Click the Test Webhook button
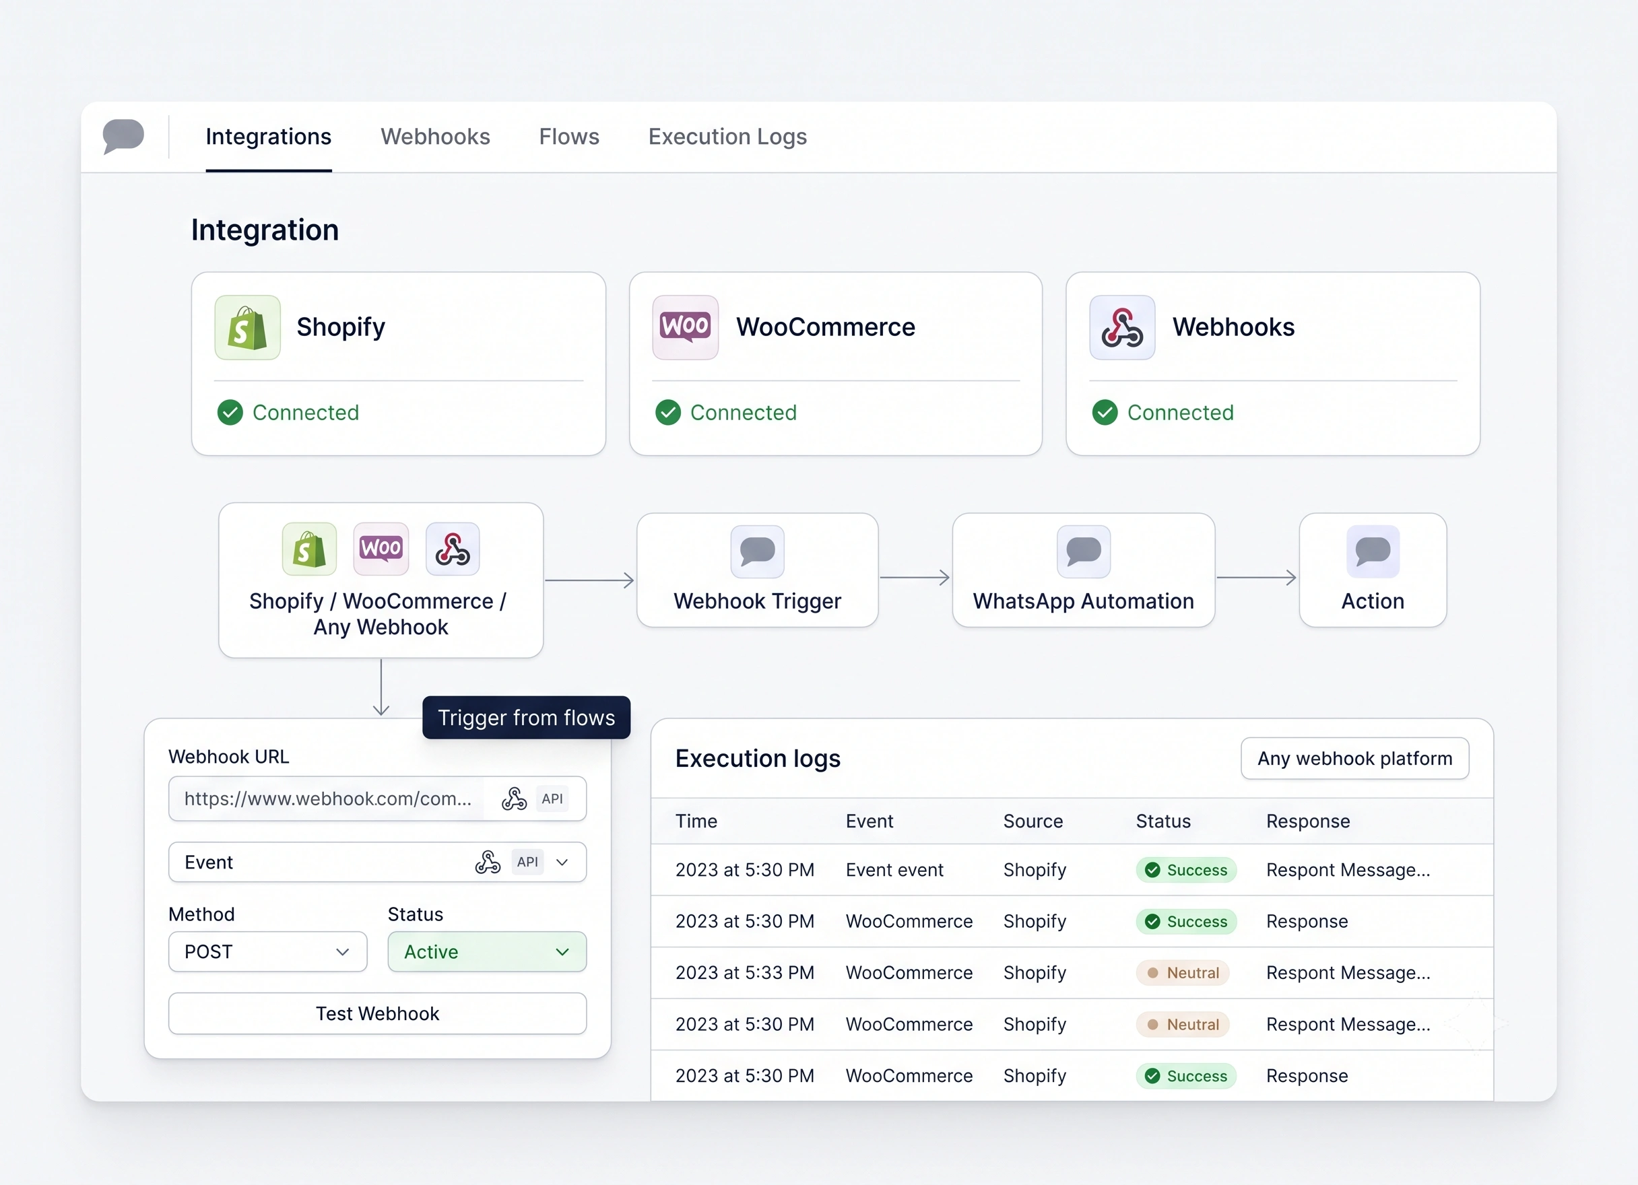The image size is (1638, 1185). [378, 1014]
